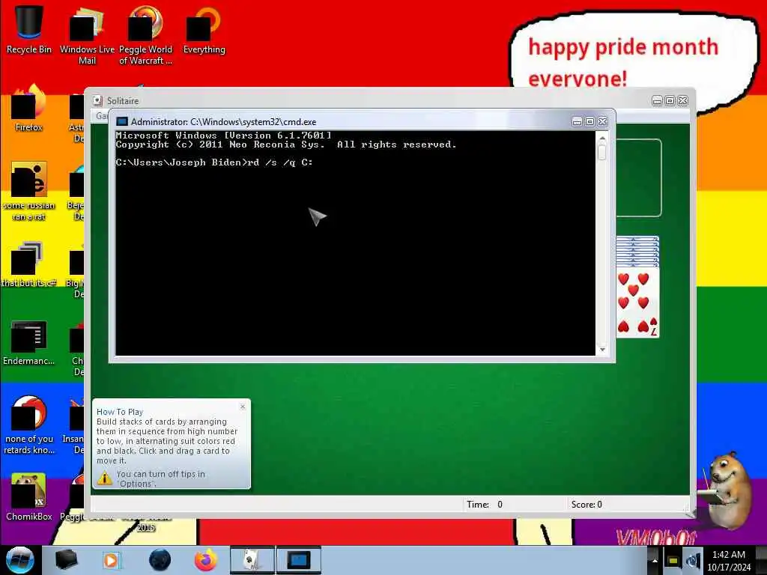The height and width of the screenshot is (575, 767).
Task: Open the Recycle Bin desktop icon
Action: 29,28
